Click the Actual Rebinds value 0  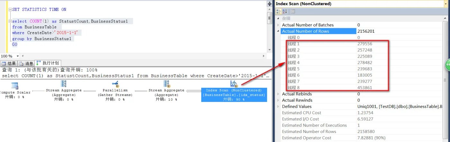[359, 94]
